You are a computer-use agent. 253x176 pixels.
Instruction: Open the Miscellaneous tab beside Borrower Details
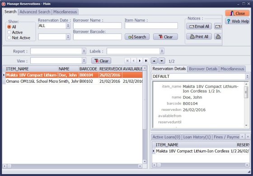click(232, 69)
